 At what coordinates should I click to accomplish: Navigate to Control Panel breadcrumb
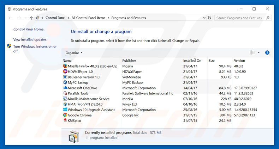click(55, 18)
